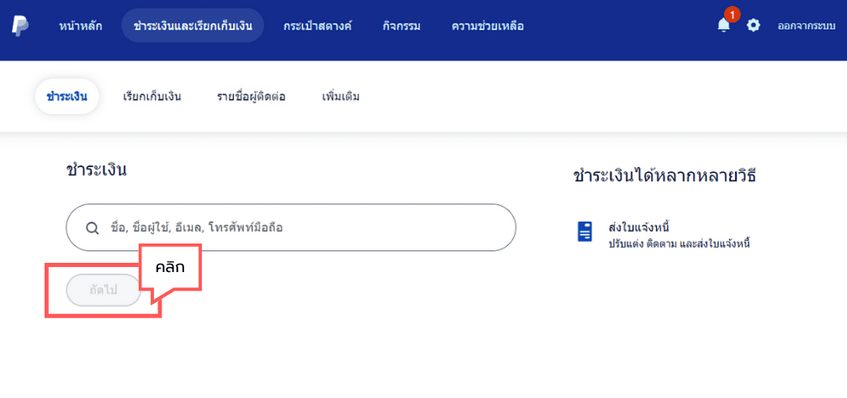The height and width of the screenshot is (398, 847).
Task: Switch to the รายชื่อผู้ติดต่อ tab
Action: 251,97
